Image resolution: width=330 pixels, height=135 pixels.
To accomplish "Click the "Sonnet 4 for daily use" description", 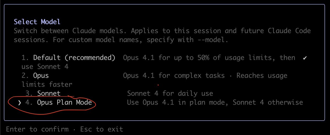I will (170, 93).
